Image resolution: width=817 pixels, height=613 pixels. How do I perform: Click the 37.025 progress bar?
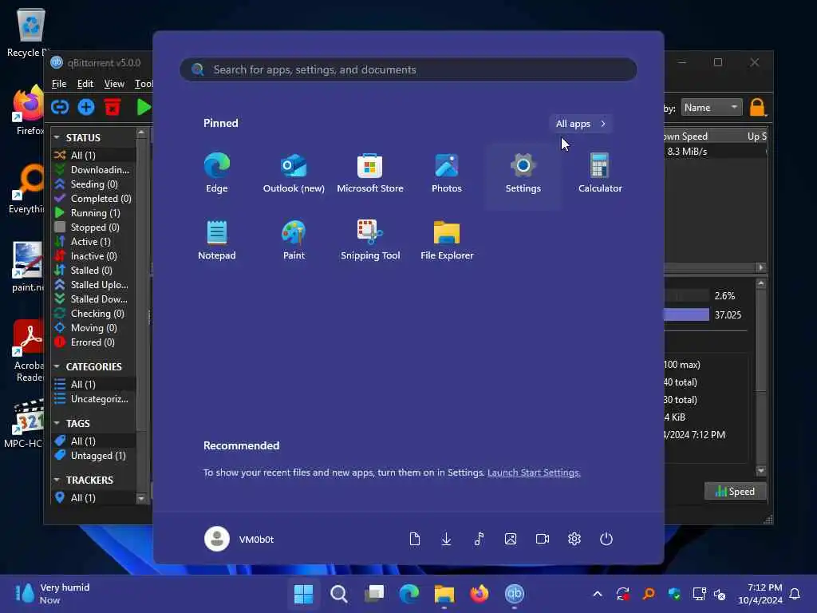pyautogui.click(x=686, y=314)
